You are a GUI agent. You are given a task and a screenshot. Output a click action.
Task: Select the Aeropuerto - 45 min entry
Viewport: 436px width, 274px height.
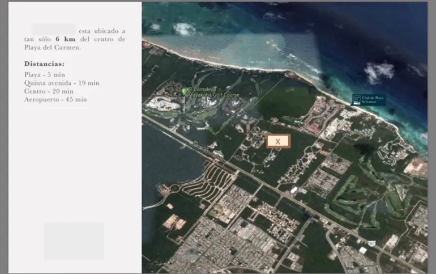(x=55, y=99)
